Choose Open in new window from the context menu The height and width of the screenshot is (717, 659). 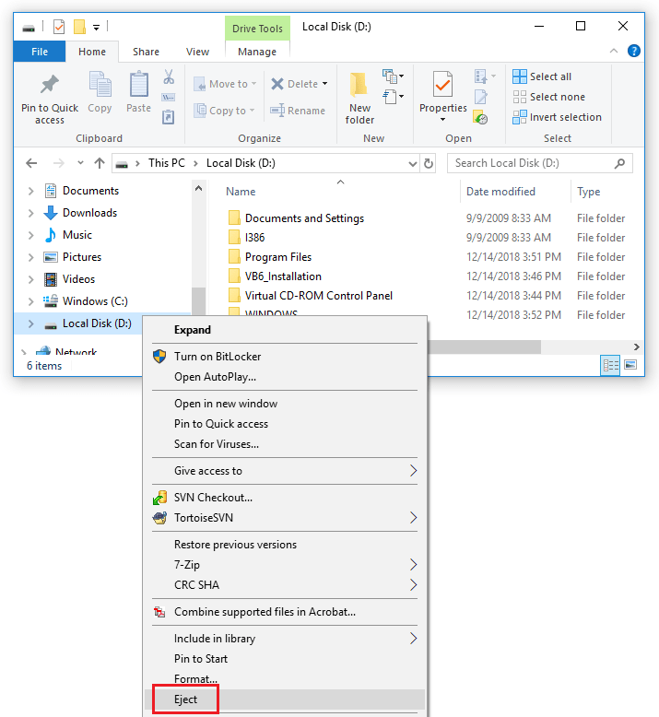pos(285,404)
